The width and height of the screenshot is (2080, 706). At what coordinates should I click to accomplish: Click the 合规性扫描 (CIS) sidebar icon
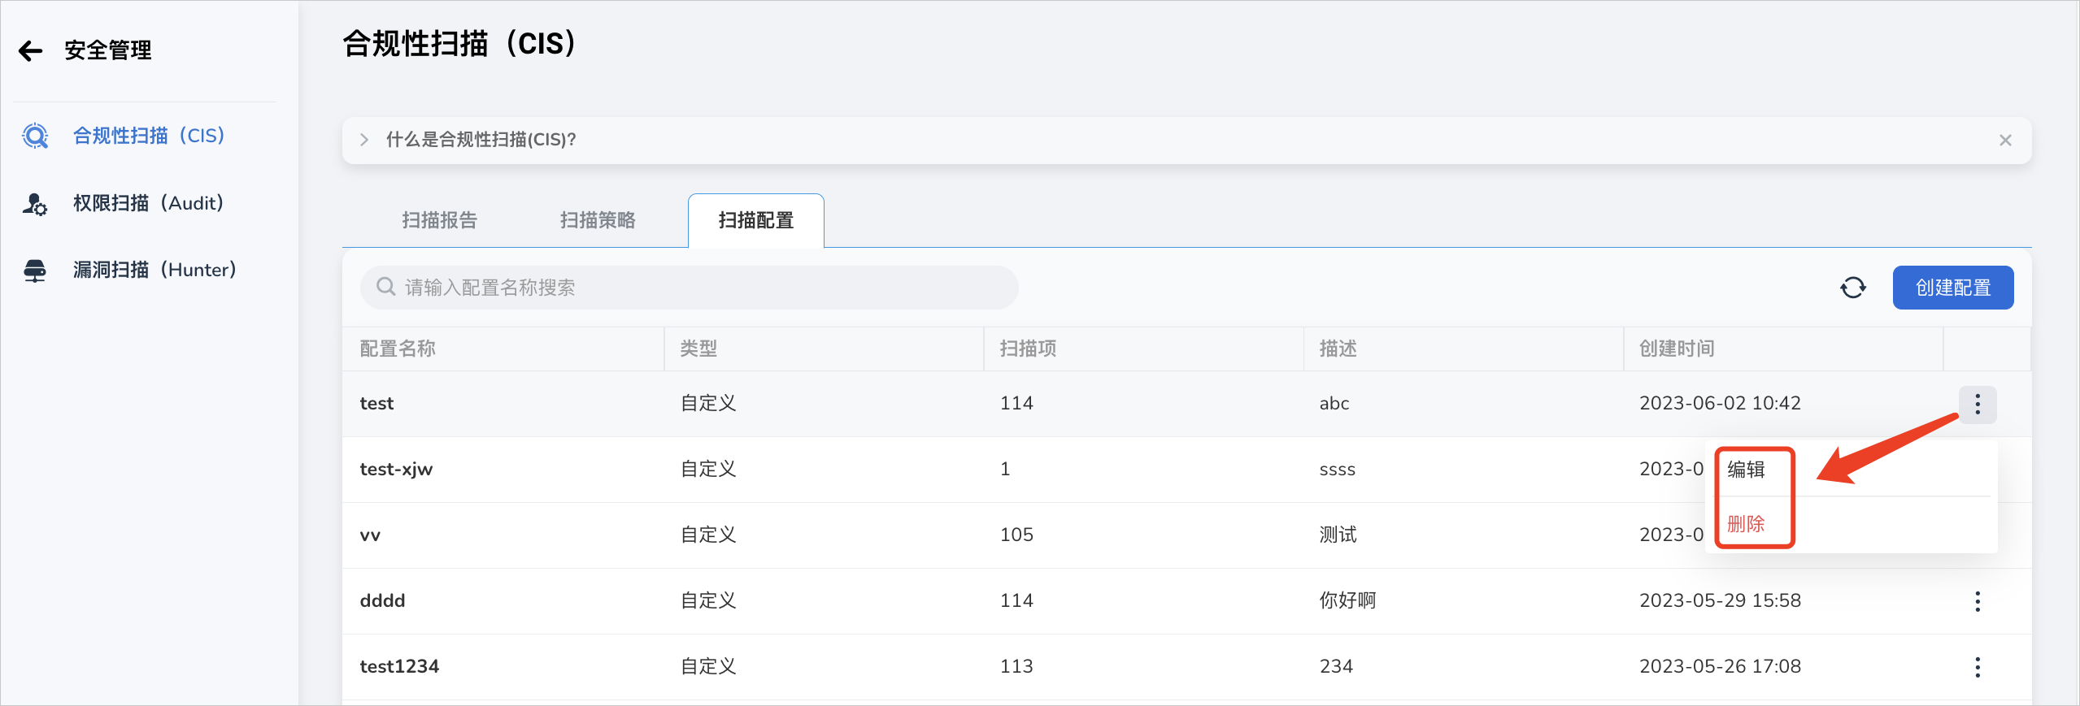coord(35,136)
